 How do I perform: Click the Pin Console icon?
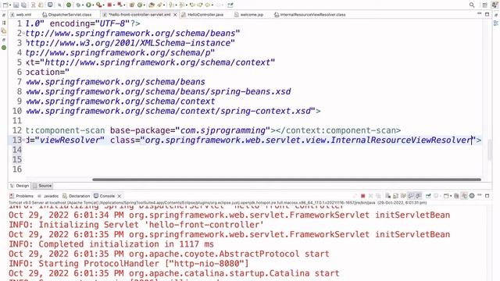[x=428, y=196]
